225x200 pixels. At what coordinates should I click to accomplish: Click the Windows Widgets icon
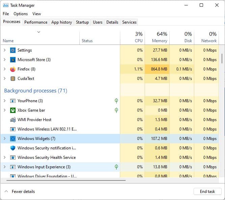click(13, 139)
